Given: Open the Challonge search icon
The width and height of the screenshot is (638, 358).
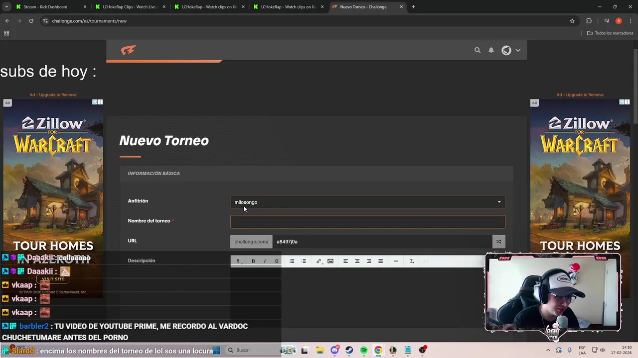Looking at the screenshot, I should tap(478, 50).
